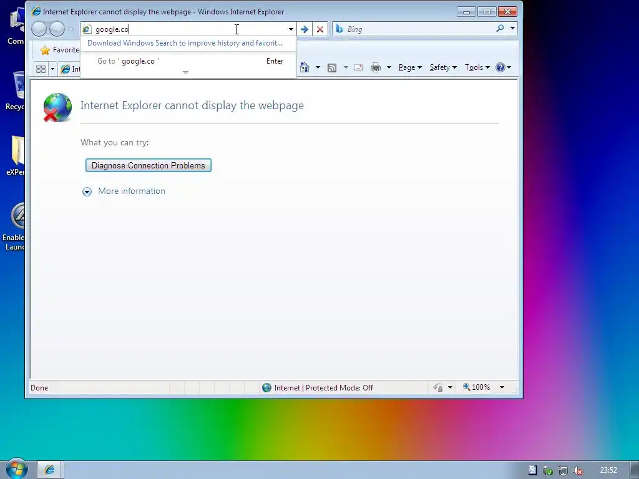
Task: Click the Done status text
Action: pyautogui.click(x=39, y=388)
